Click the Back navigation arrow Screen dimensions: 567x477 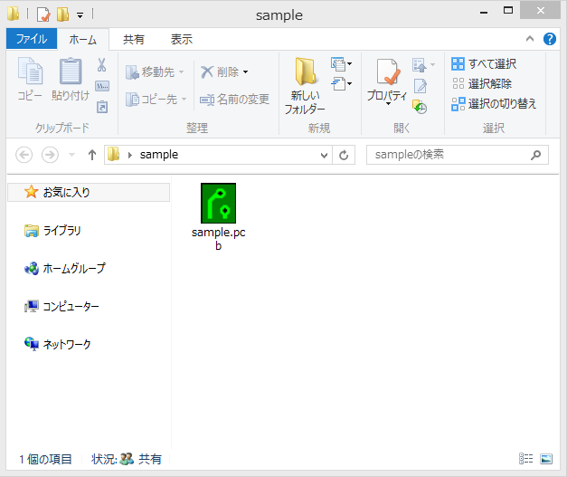pos(24,155)
